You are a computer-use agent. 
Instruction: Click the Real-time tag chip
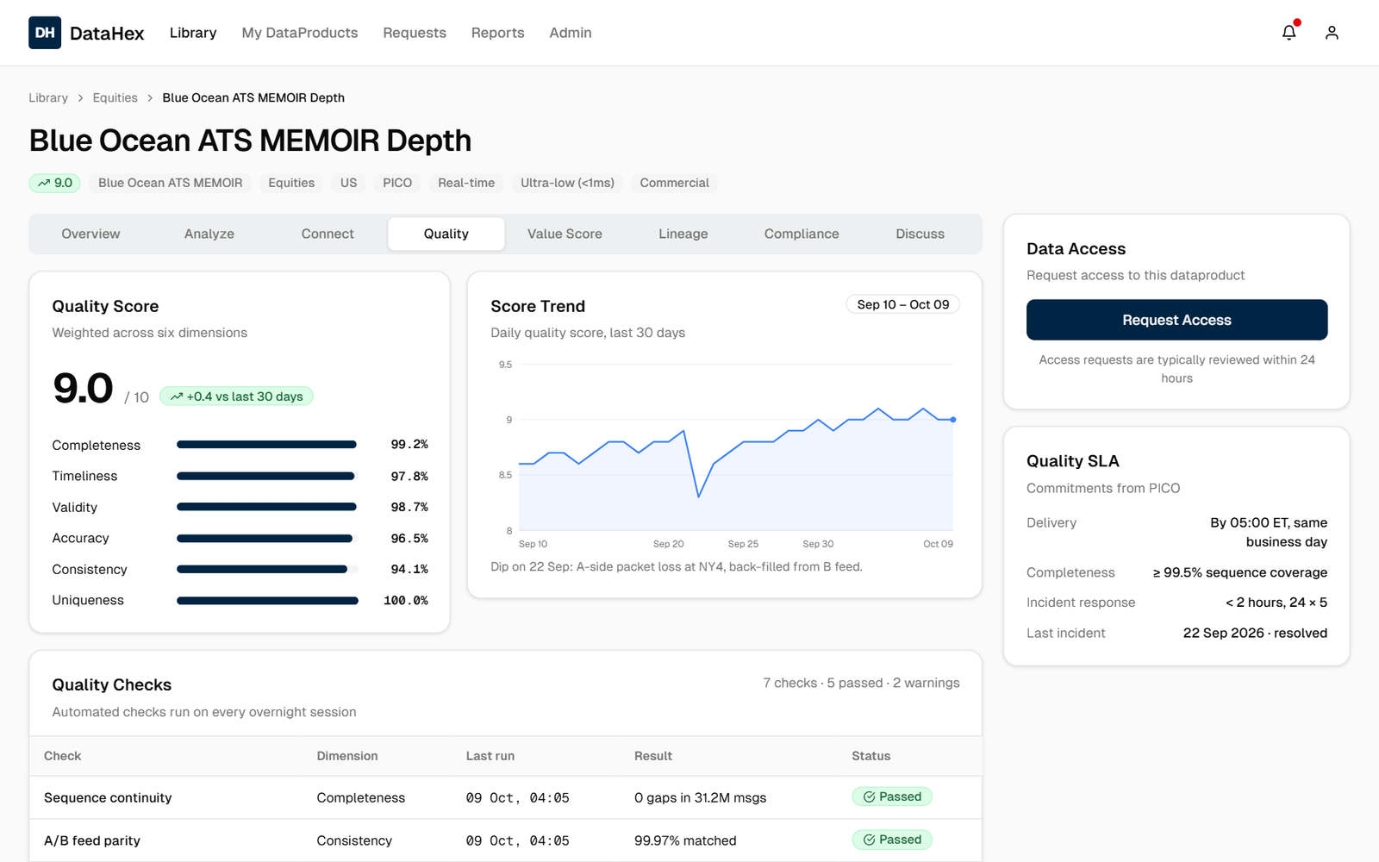pos(466,183)
